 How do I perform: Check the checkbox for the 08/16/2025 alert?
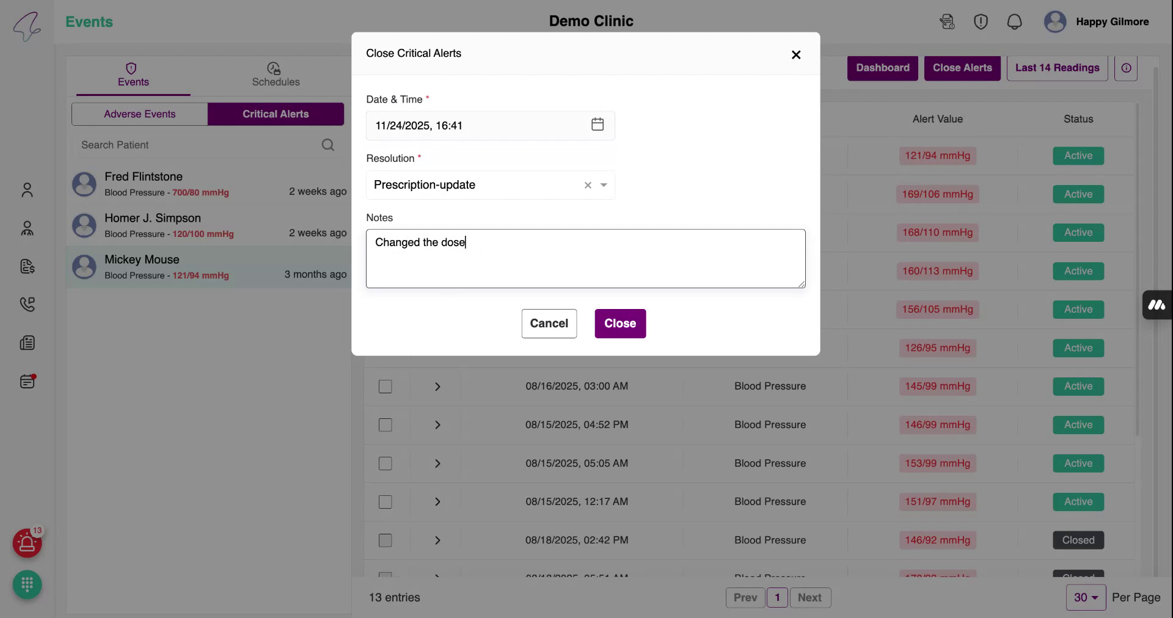(385, 387)
